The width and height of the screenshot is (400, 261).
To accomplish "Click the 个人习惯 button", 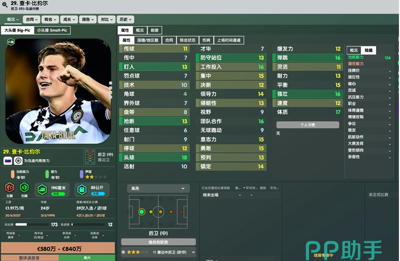I will point(307,125).
